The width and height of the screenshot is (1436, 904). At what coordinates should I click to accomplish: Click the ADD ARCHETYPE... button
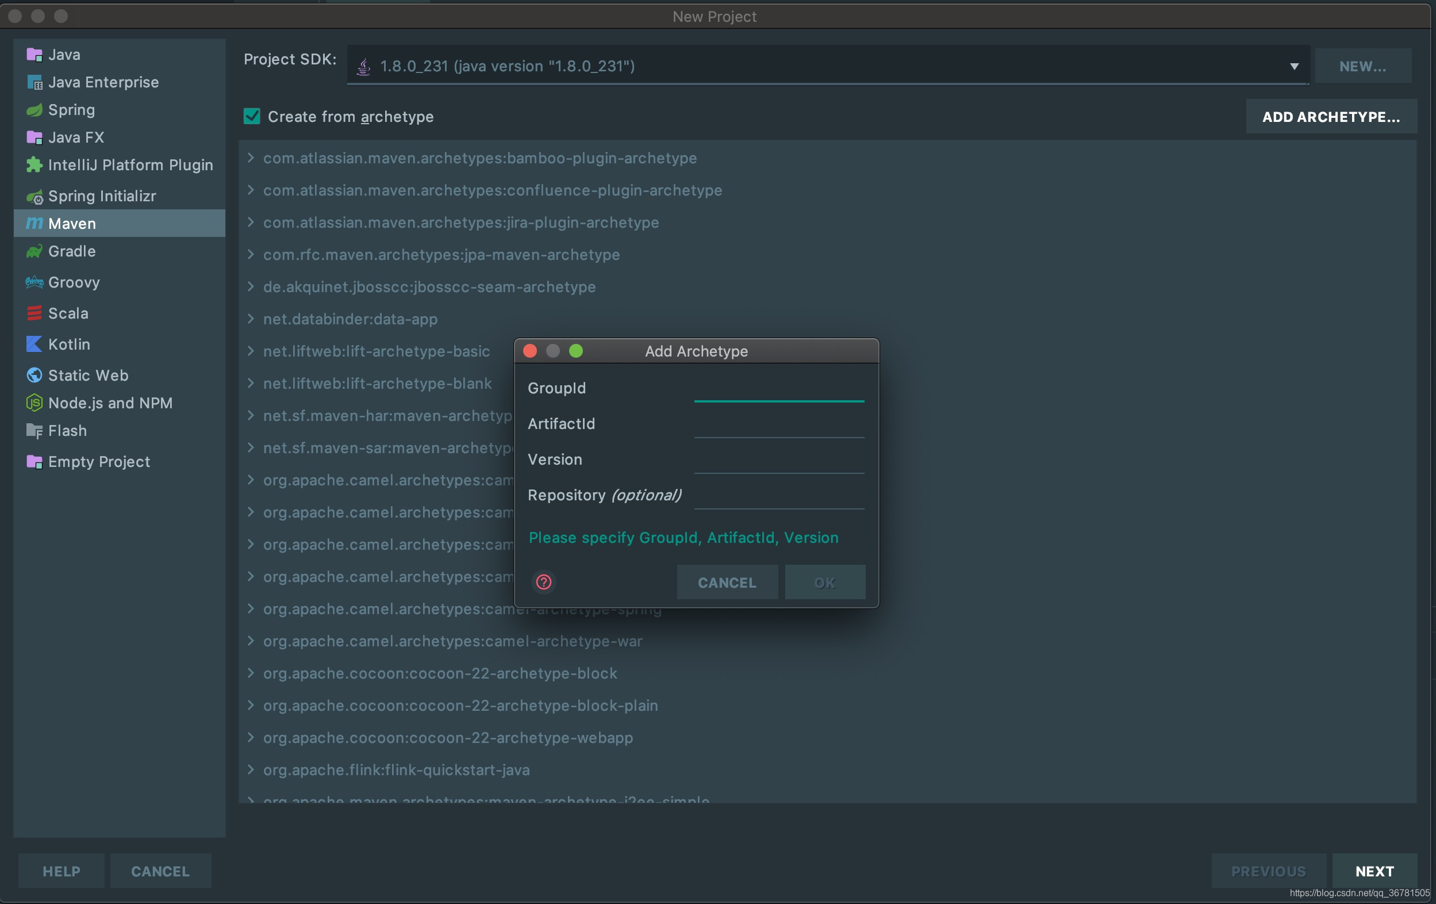click(x=1330, y=116)
